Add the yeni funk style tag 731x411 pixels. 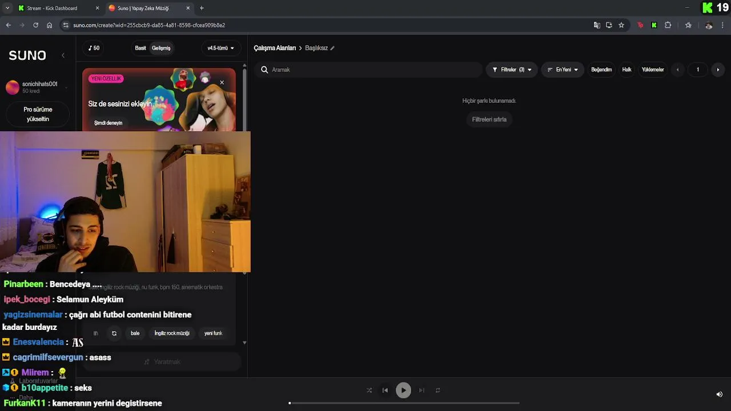tap(213, 333)
